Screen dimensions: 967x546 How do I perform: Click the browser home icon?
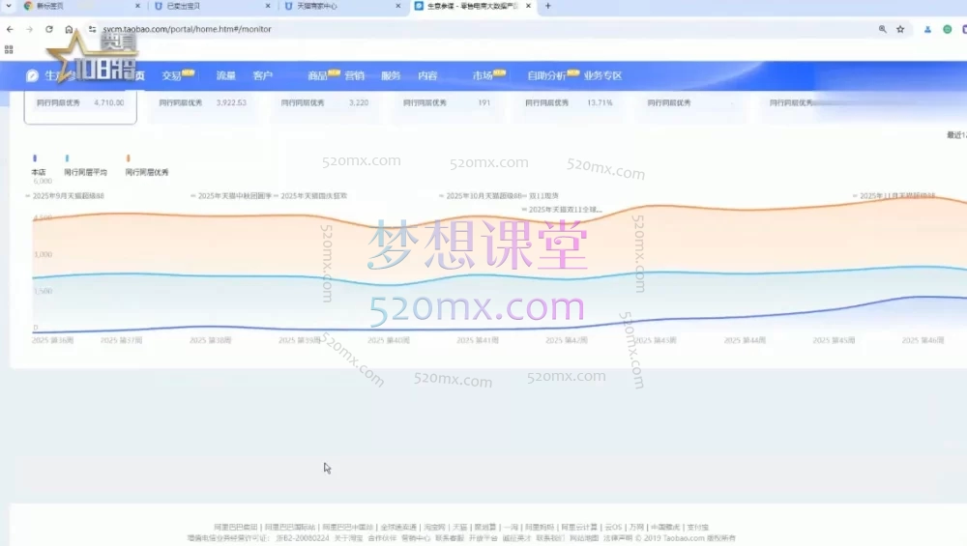point(69,29)
